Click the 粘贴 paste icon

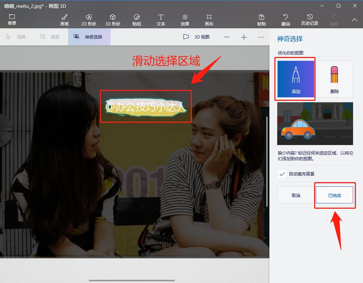point(262,19)
